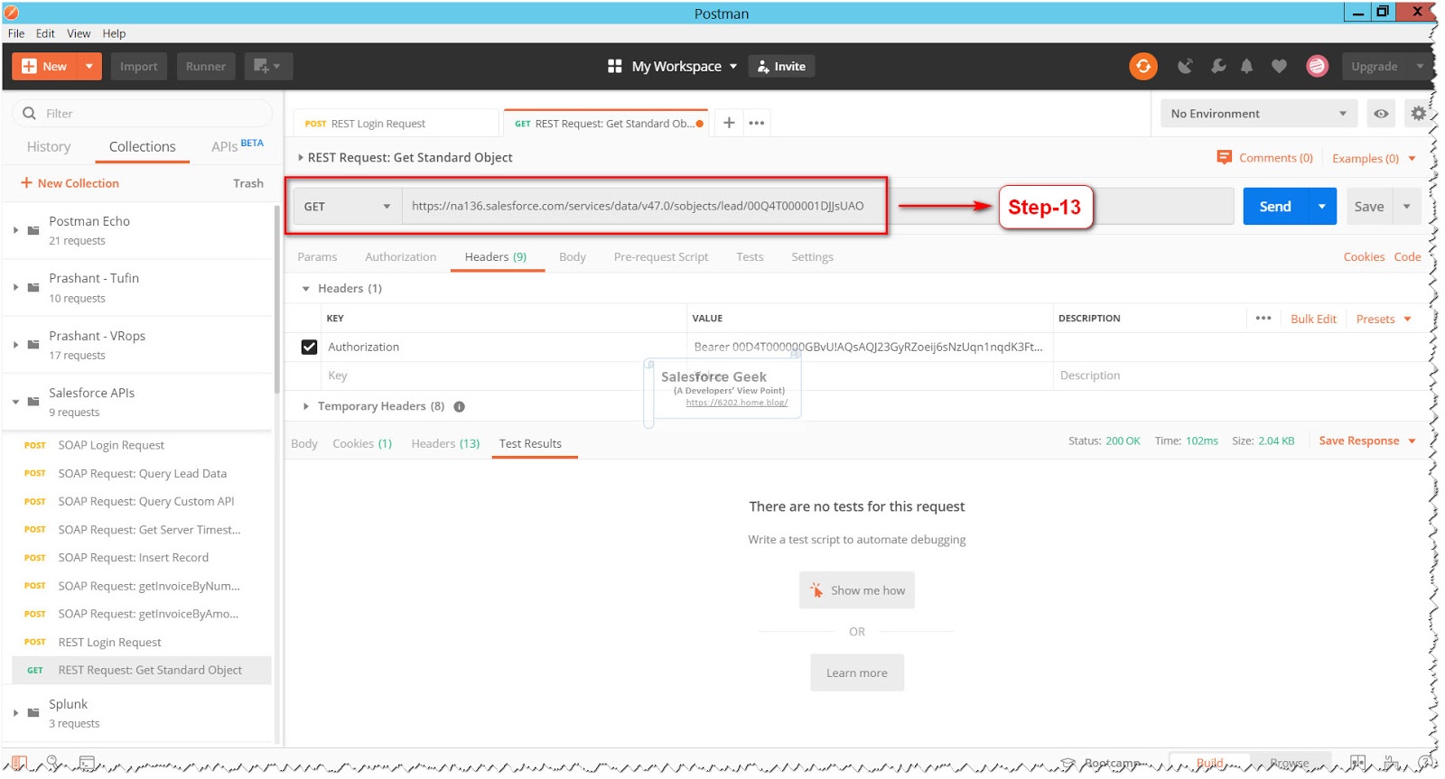
Task: Click the Bulk Edit link
Action: [x=1313, y=319]
